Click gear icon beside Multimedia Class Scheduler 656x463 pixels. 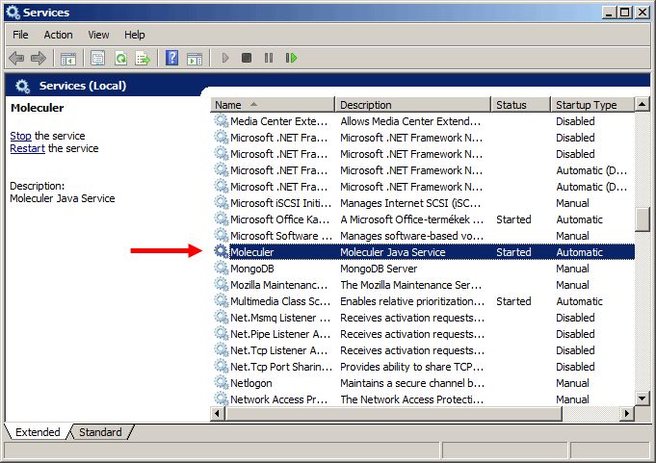point(222,300)
